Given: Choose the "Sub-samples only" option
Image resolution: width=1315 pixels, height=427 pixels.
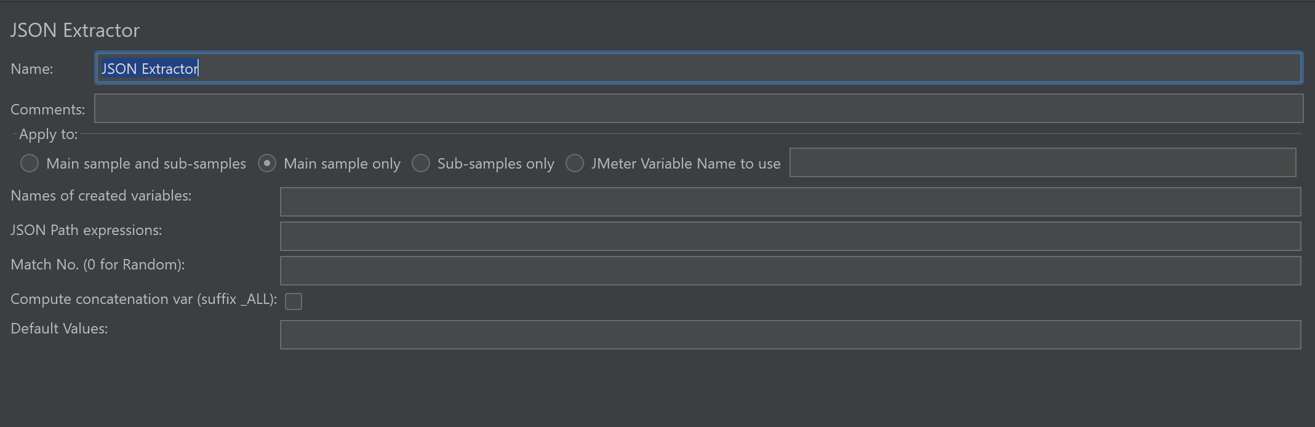Looking at the screenshot, I should (x=421, y=164).
